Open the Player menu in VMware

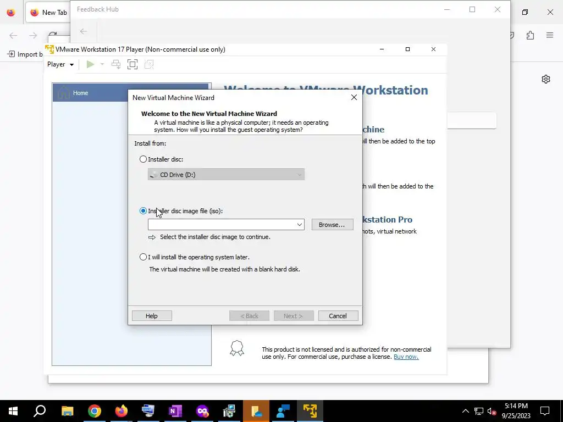coord(60,64)
